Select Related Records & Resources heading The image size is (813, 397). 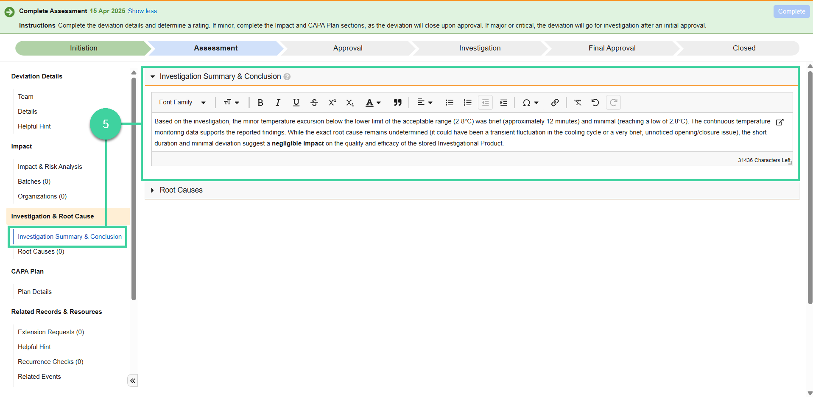point(57,312)
